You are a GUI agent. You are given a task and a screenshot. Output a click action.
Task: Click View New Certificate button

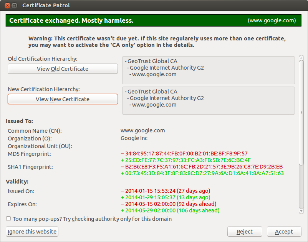(x=63, y=99)
